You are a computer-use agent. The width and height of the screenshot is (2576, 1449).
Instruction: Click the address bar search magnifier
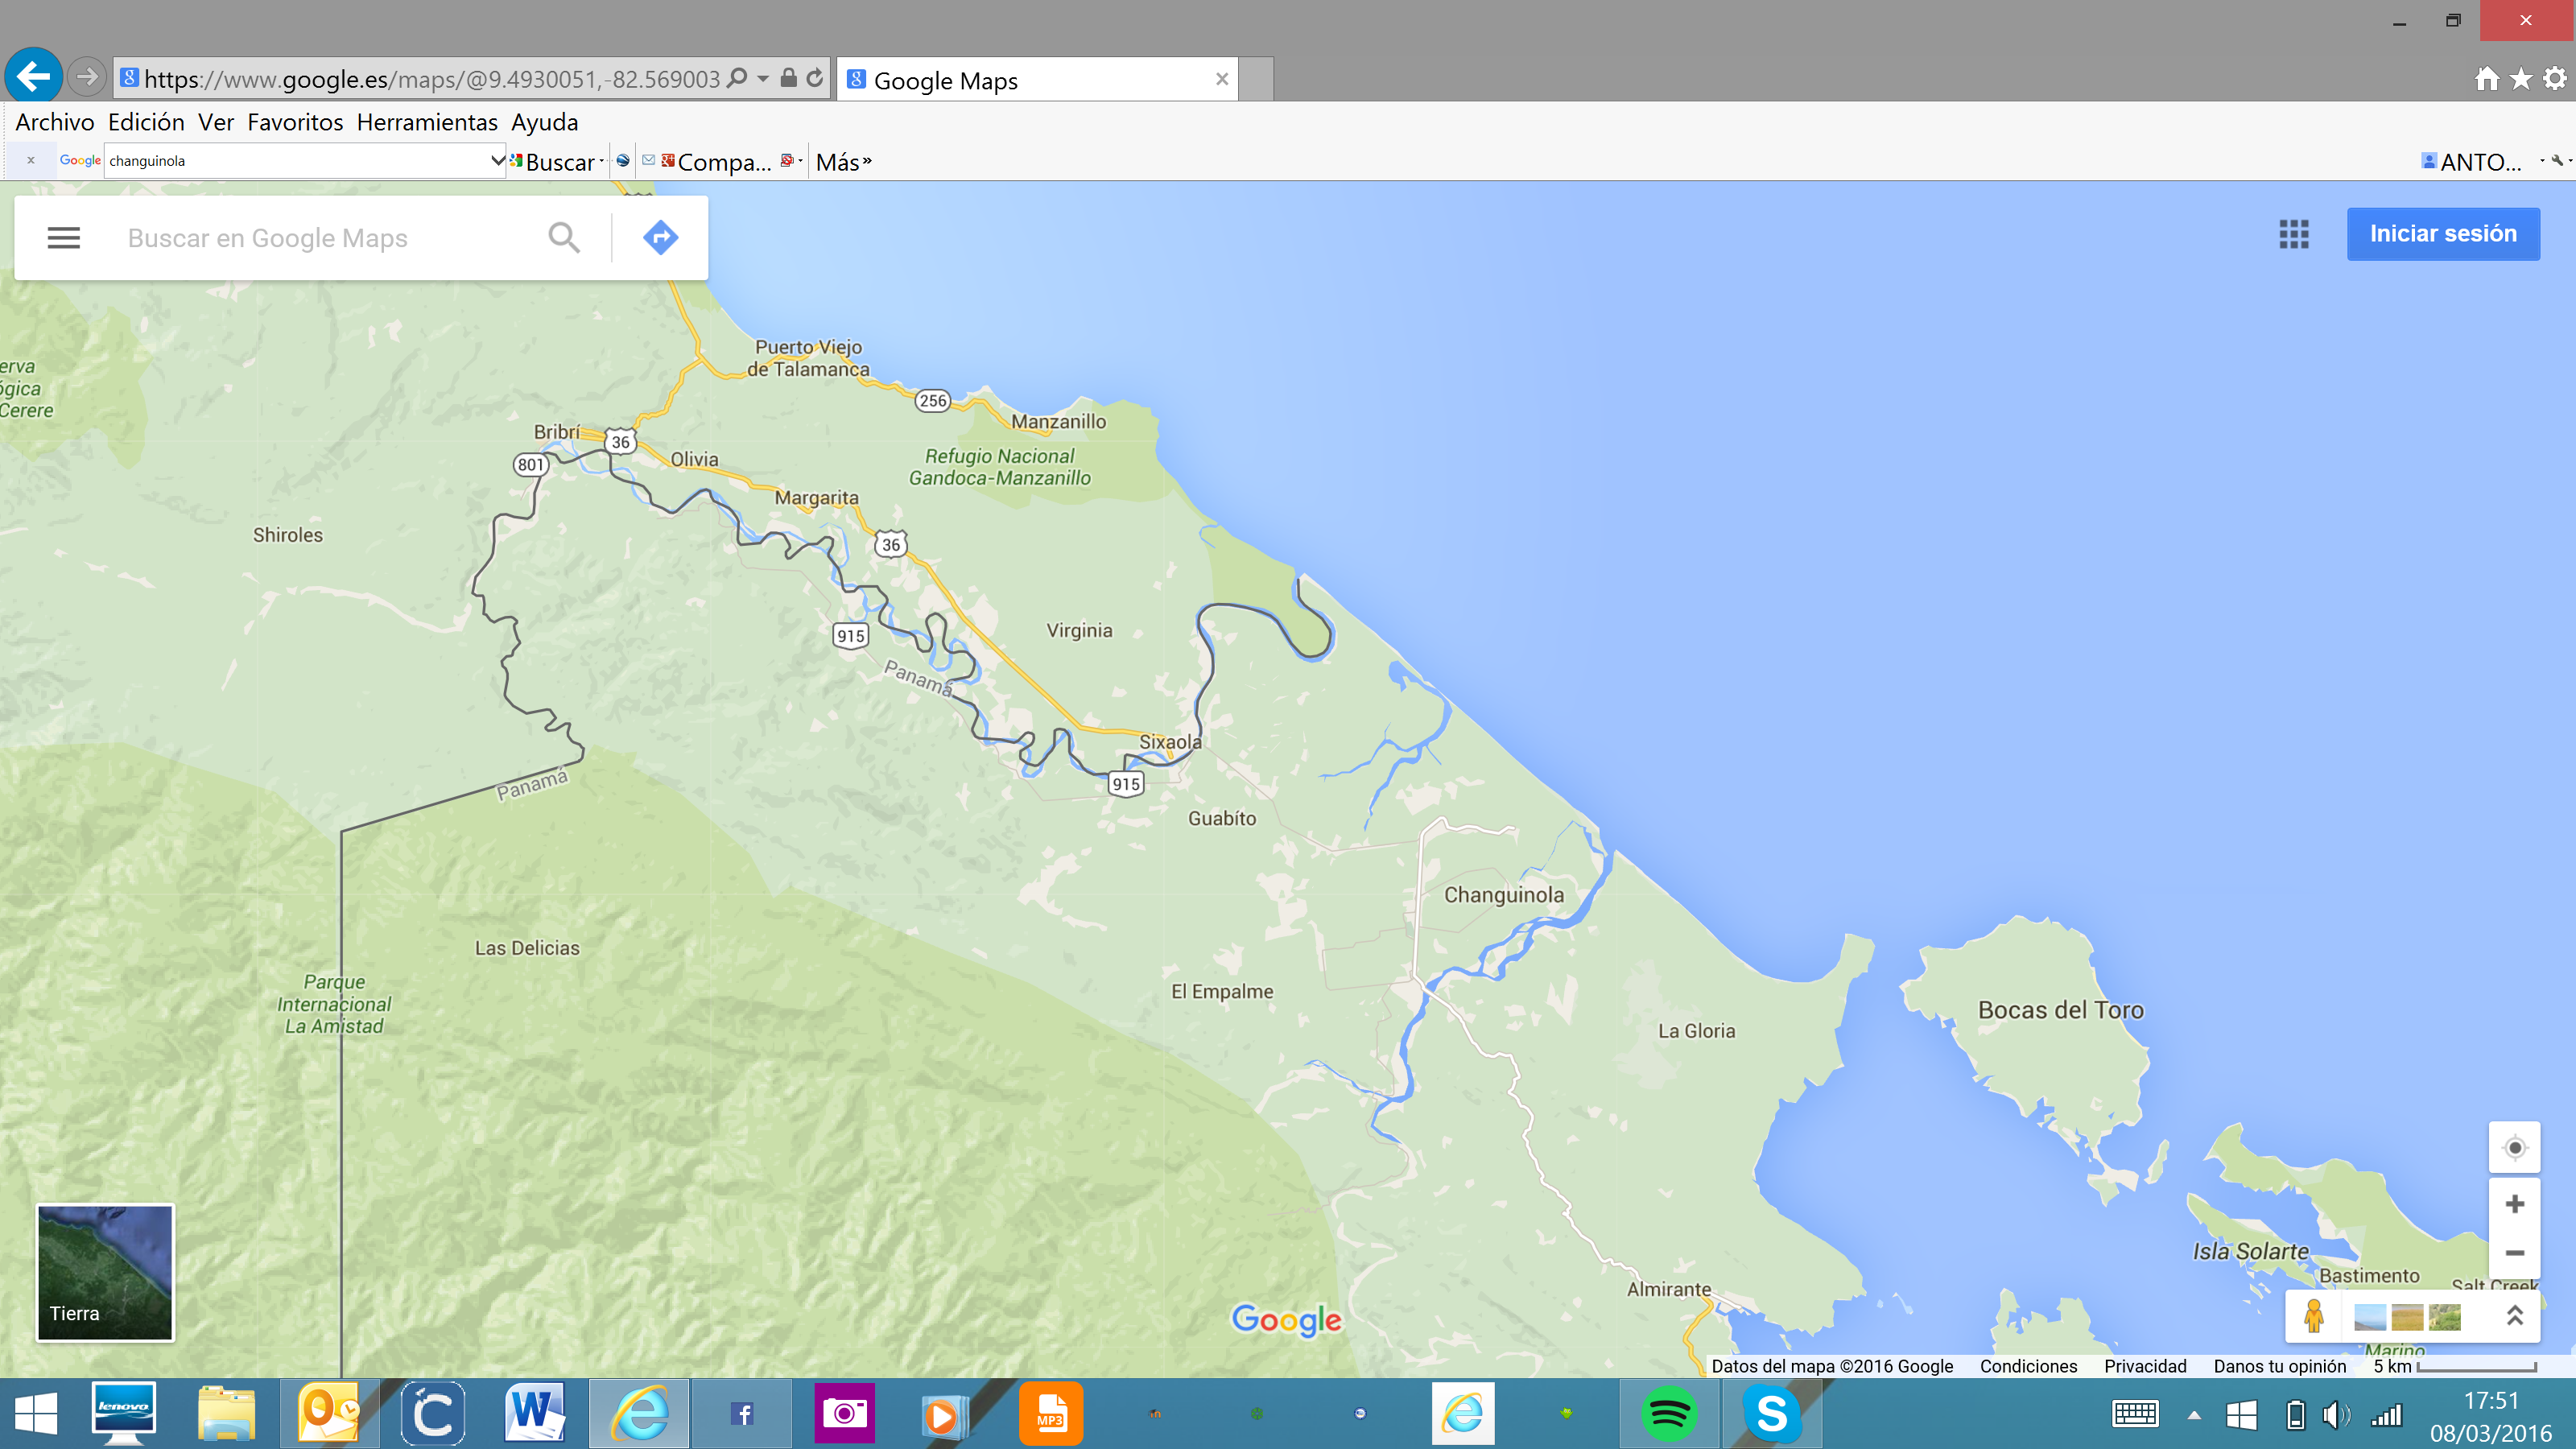[x=738, y=78]
